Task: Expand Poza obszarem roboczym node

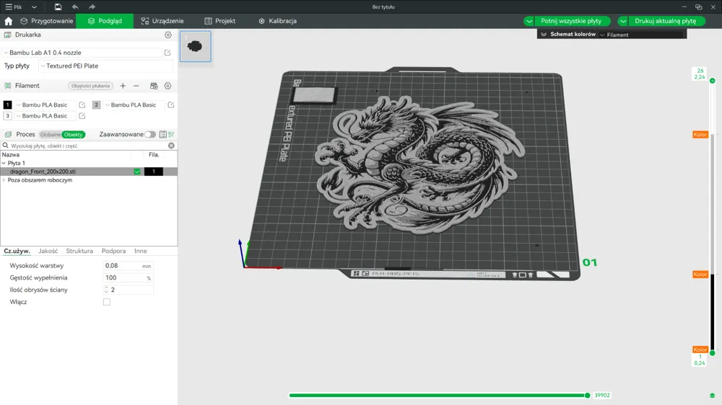Action: tap(4, 180)
